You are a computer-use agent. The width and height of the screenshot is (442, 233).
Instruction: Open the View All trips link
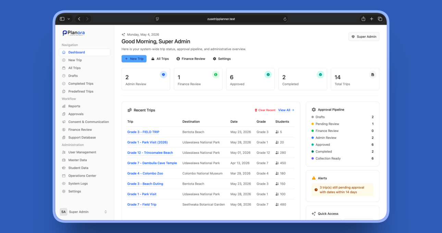(286, 110)
